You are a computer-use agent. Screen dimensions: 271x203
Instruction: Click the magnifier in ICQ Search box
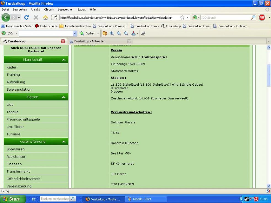tap(253, 18)
